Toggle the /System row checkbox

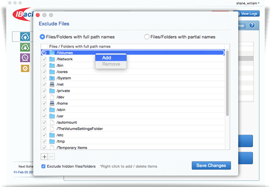click(44, 78)
